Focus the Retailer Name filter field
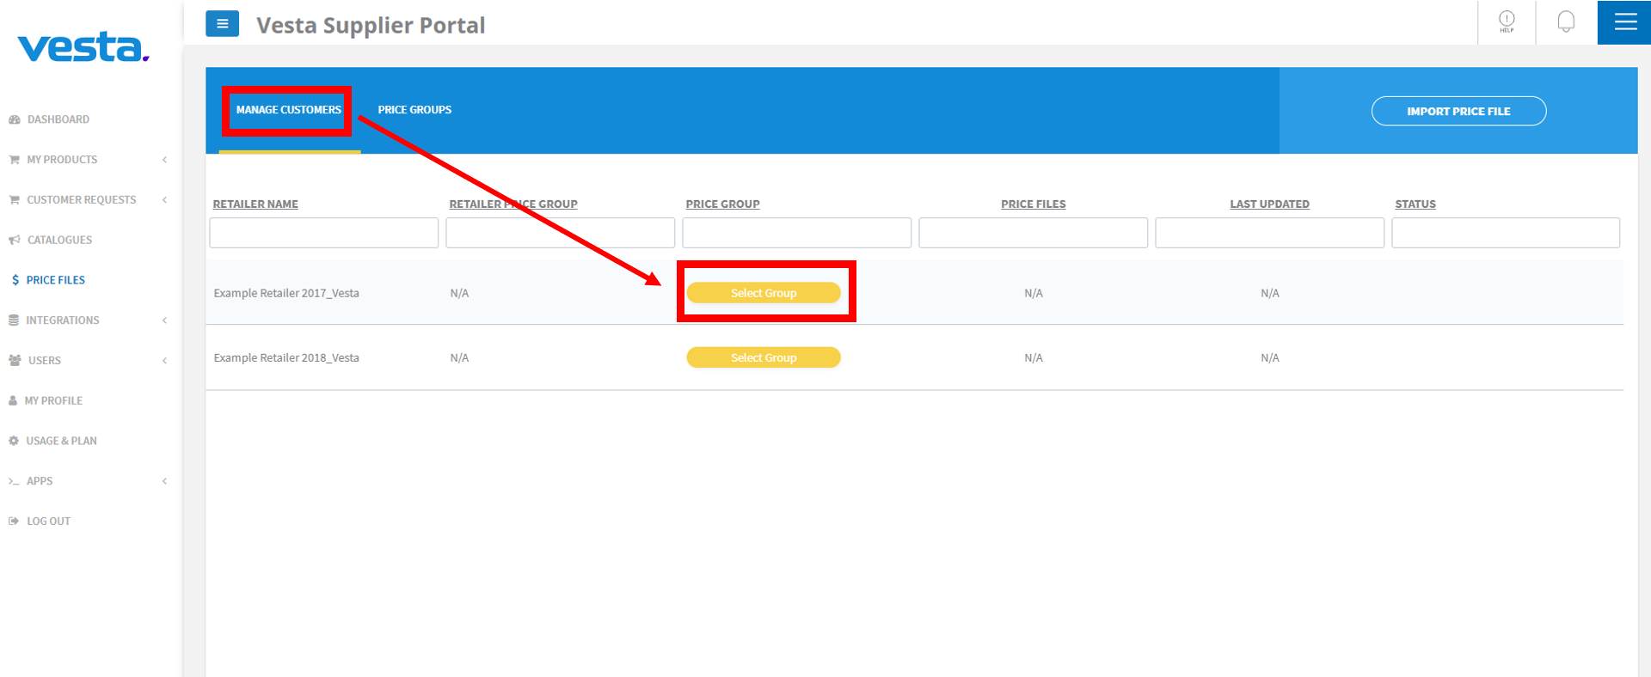The height and width of the screenshot is (677, 1651). (x=324, y=233)
